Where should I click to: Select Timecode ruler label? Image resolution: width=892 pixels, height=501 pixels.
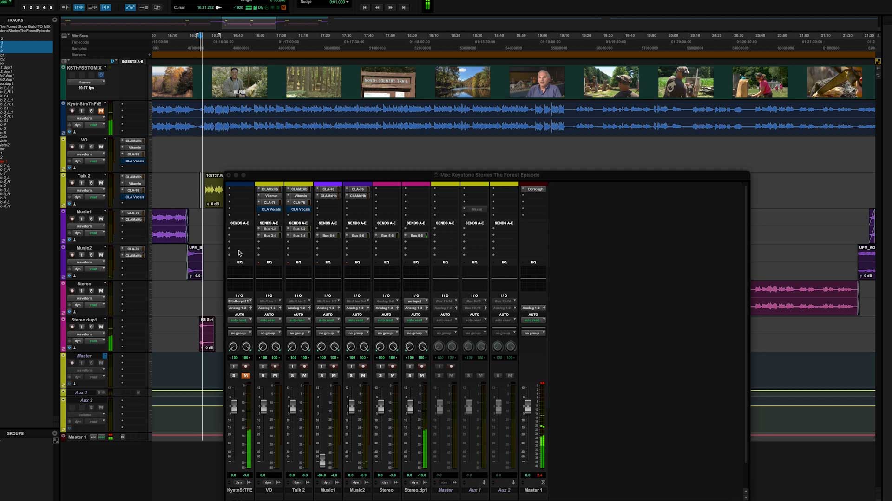point(80,42)
